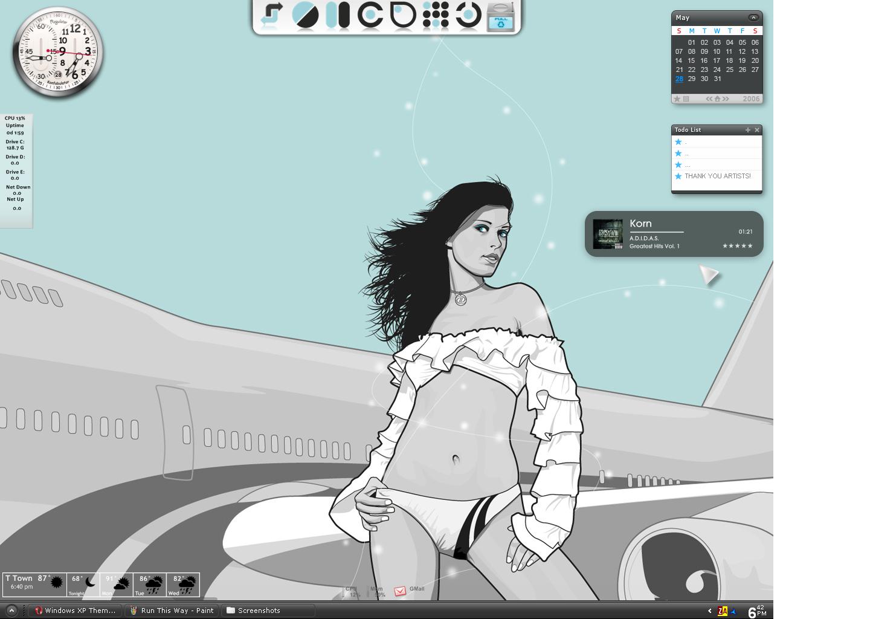Launch the half-blue half-black circle dock icon
The height and width of the screenshot is (619, 870).
tap(305, 15)
